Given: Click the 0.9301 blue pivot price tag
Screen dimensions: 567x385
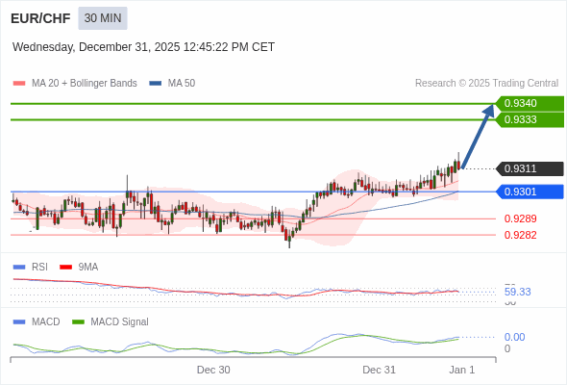Looking at the screenshot, I should pos(530,192).
